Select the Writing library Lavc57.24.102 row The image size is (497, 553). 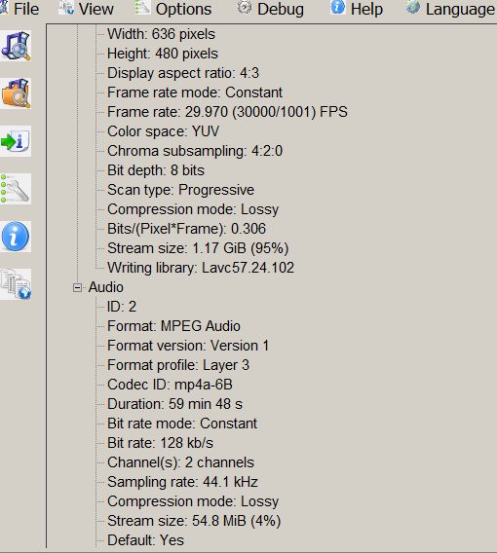(201, 268)
